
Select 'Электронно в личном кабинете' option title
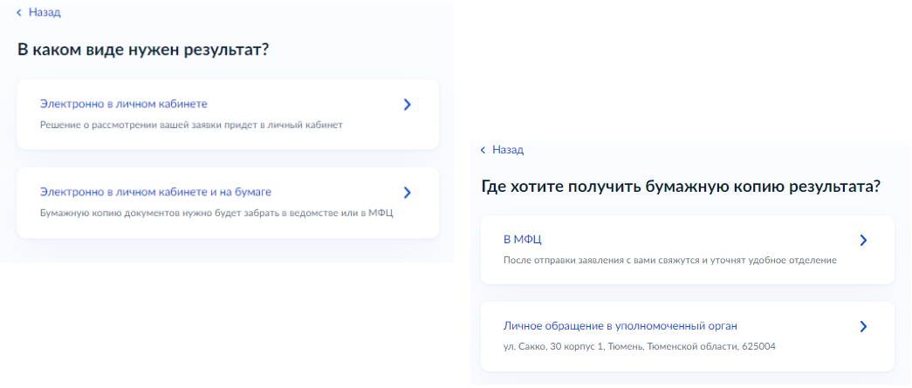[123, 104]
